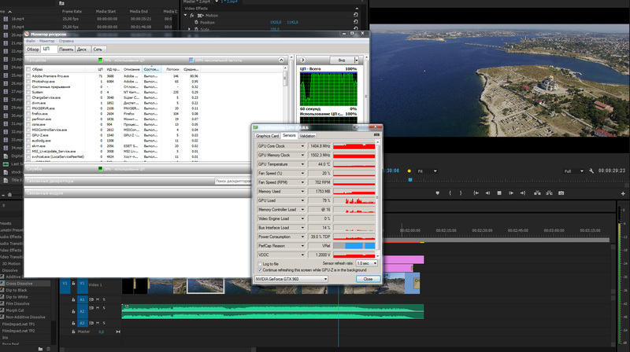The width and height of the screenshot is (630, 352).
Task: Open Диск tab in Resource Monitor
Action: (82, 49)
